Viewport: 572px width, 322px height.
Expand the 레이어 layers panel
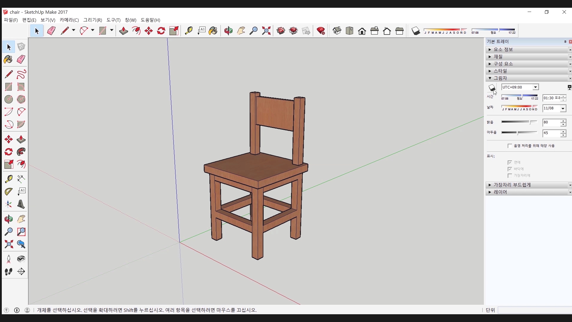[500, 192]
